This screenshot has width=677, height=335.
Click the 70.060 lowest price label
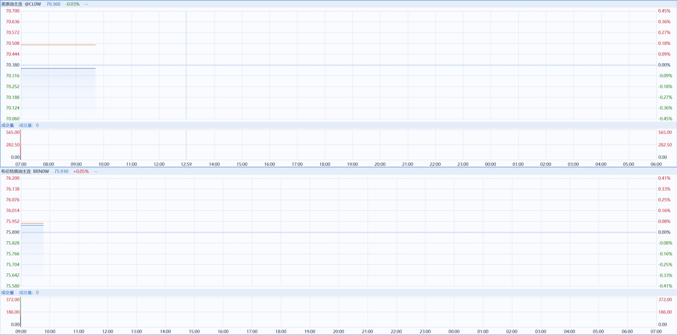tap(13, 119)
